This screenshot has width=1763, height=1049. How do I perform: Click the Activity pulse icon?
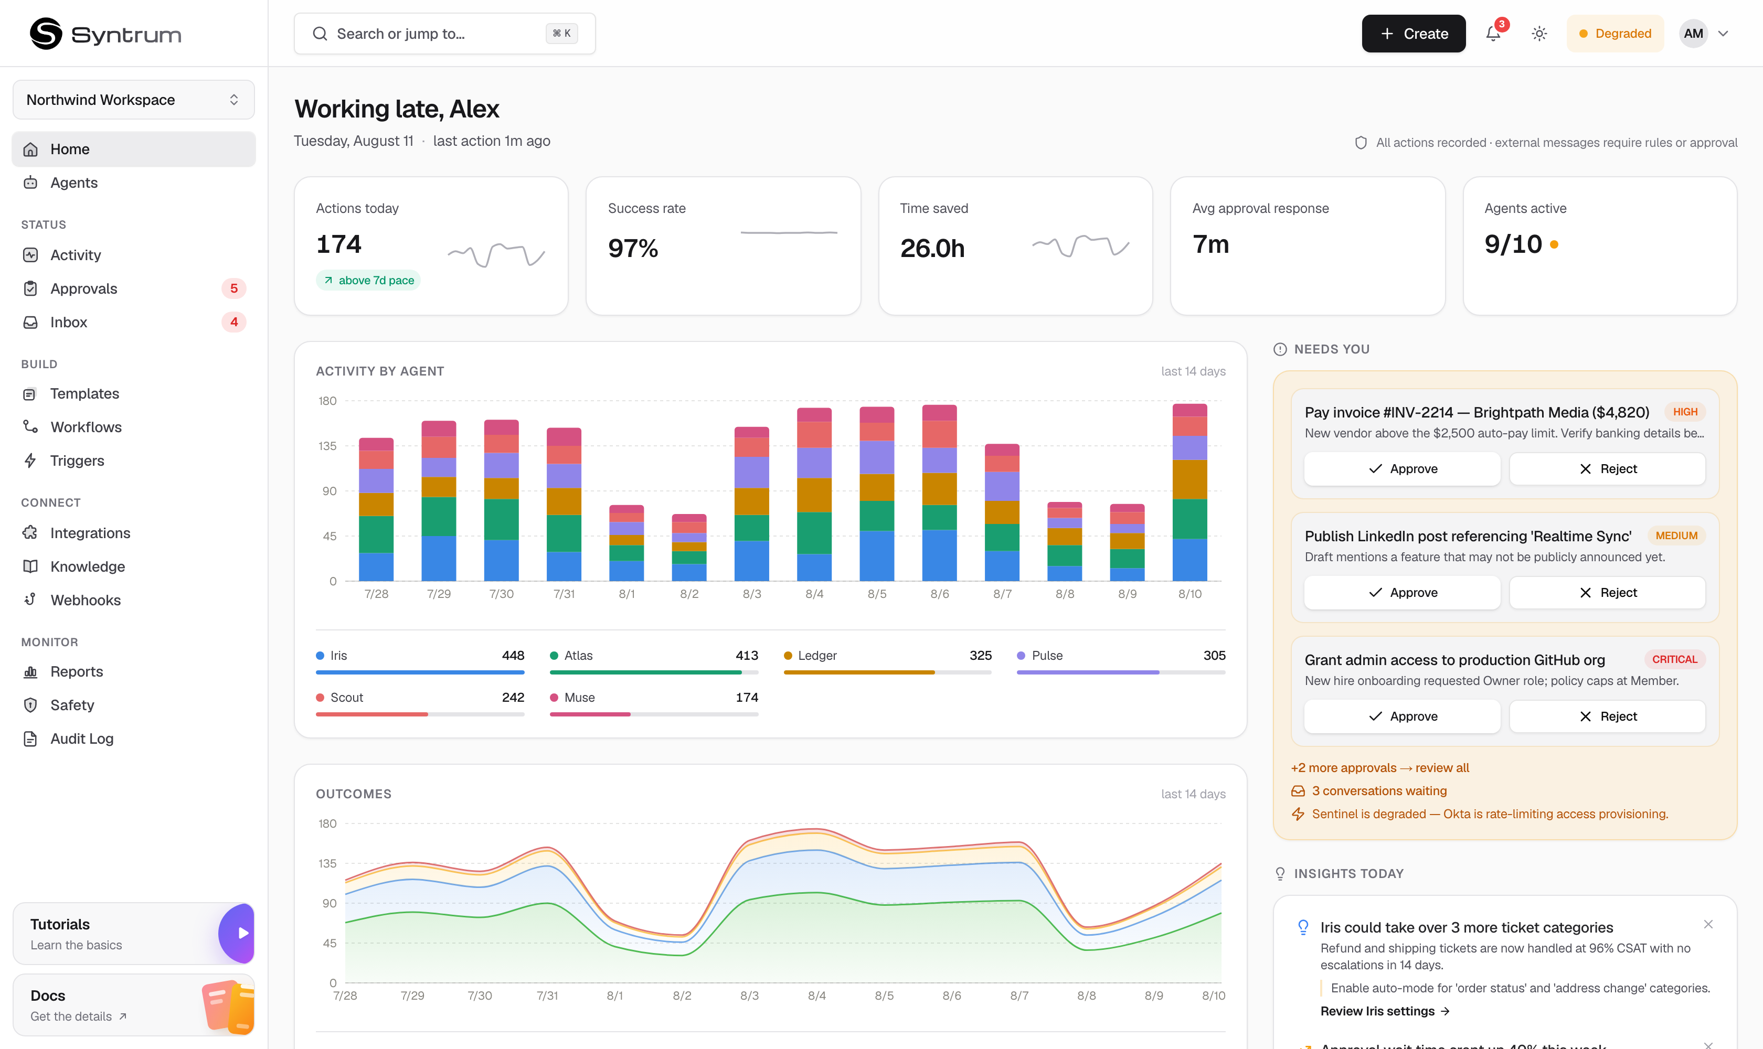30,255
